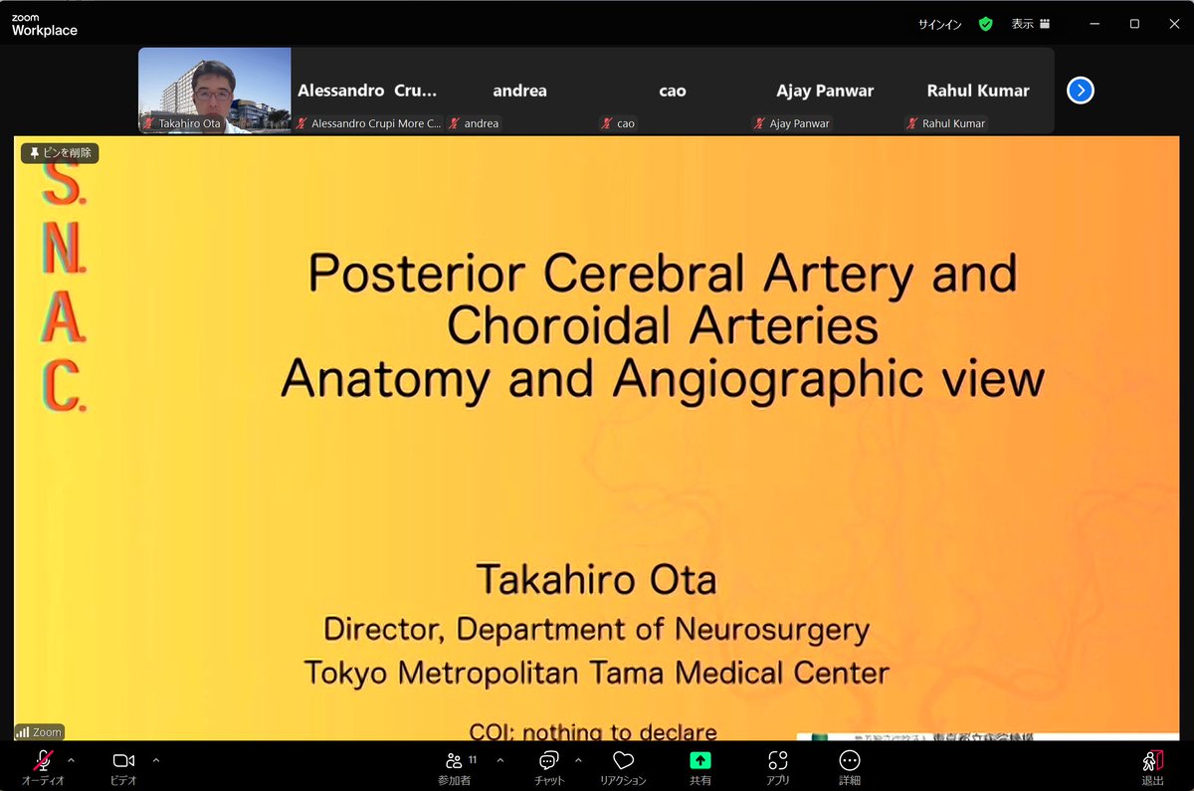
Task: Unmute audio with the microphone icon
Action: [43, 762]
